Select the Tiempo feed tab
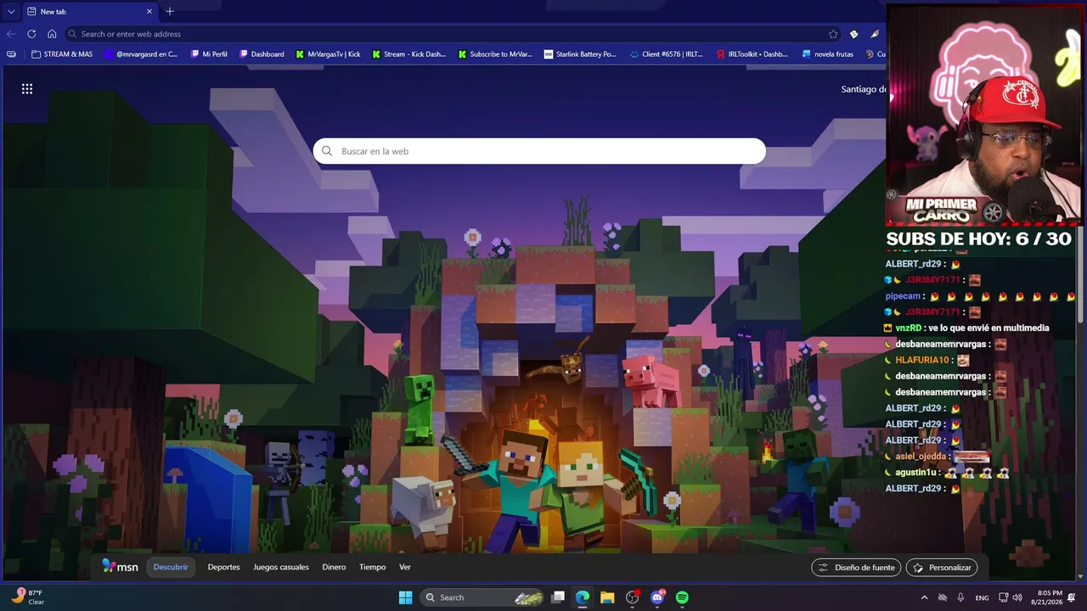Image resolution: width=1087 pixels, height=611 pixels. click(x=372, y=567)
